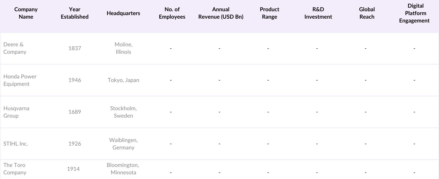This screenshot has width=439, height=179.
Task: Select the Bloomington, Minnesota headquarters cell
Action: pos(123,169)
